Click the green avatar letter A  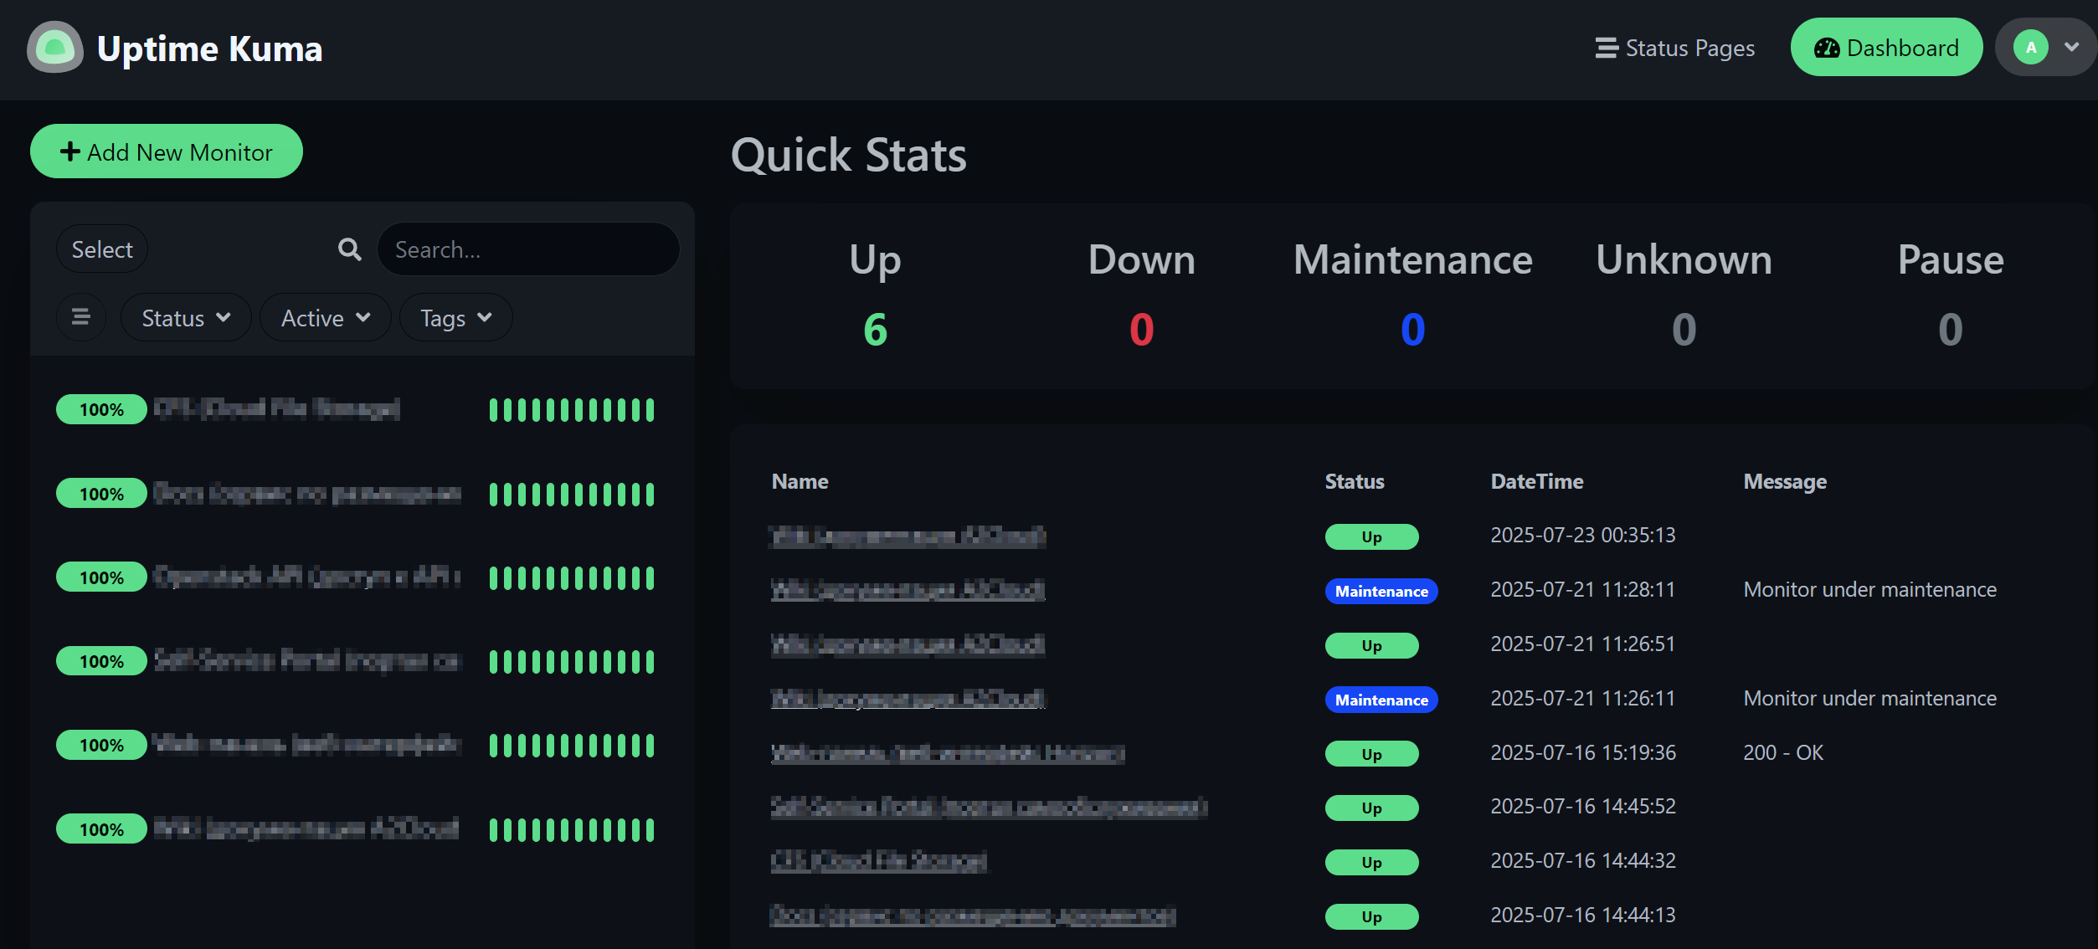tap(2030, 48)
